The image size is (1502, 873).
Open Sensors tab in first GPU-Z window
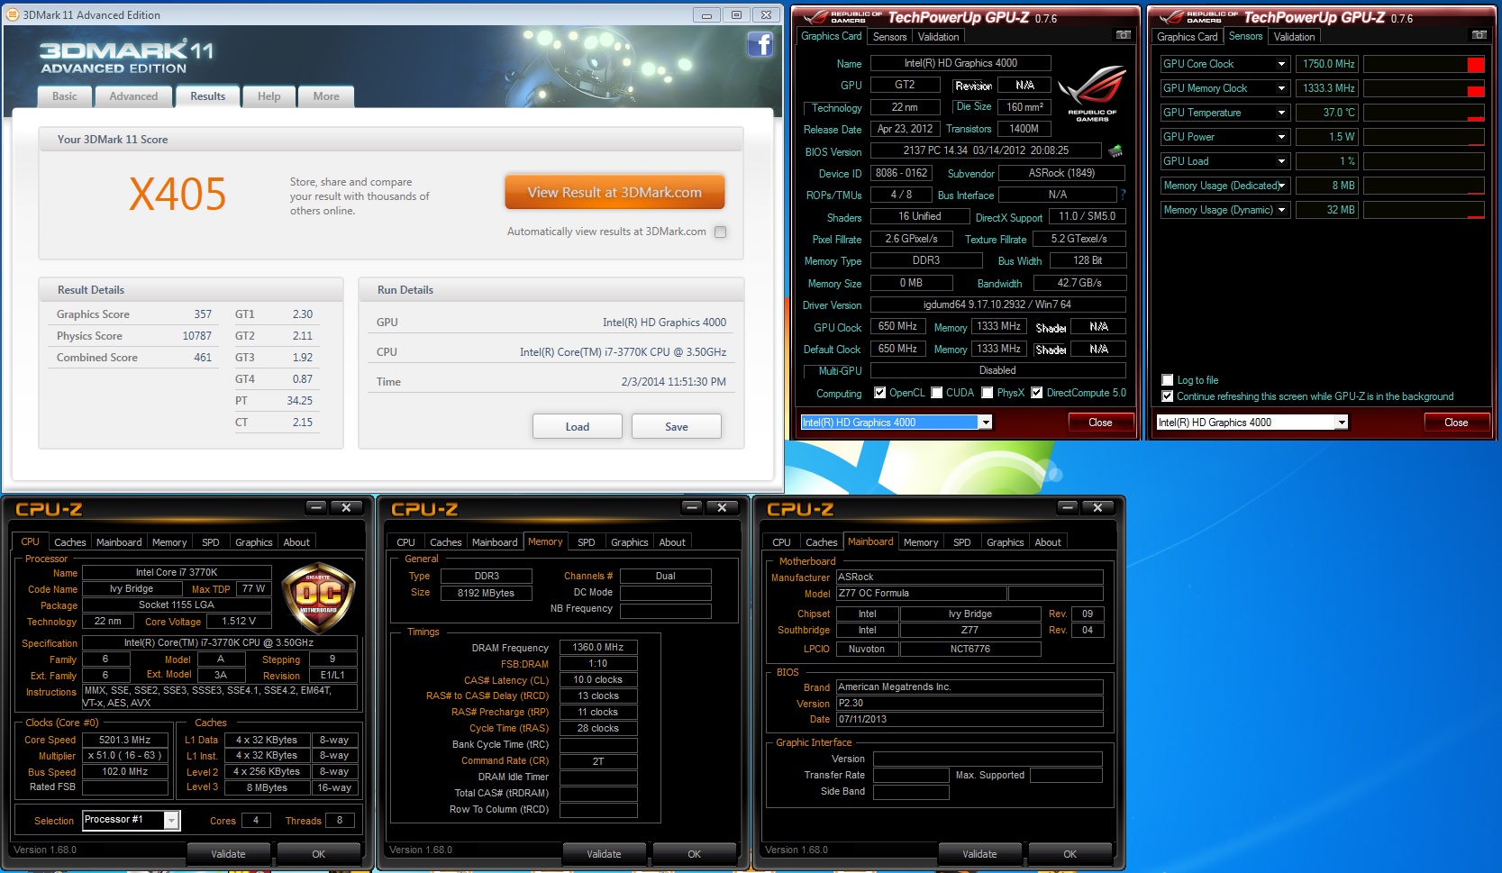(889, 37)
